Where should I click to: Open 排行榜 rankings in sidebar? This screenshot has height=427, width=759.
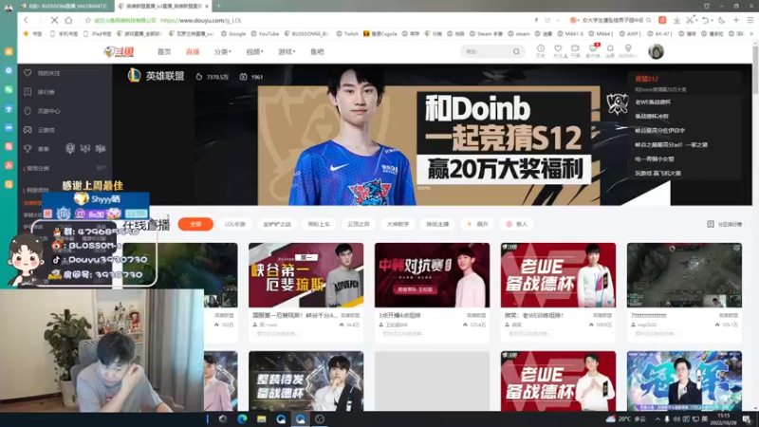point(46,92)
